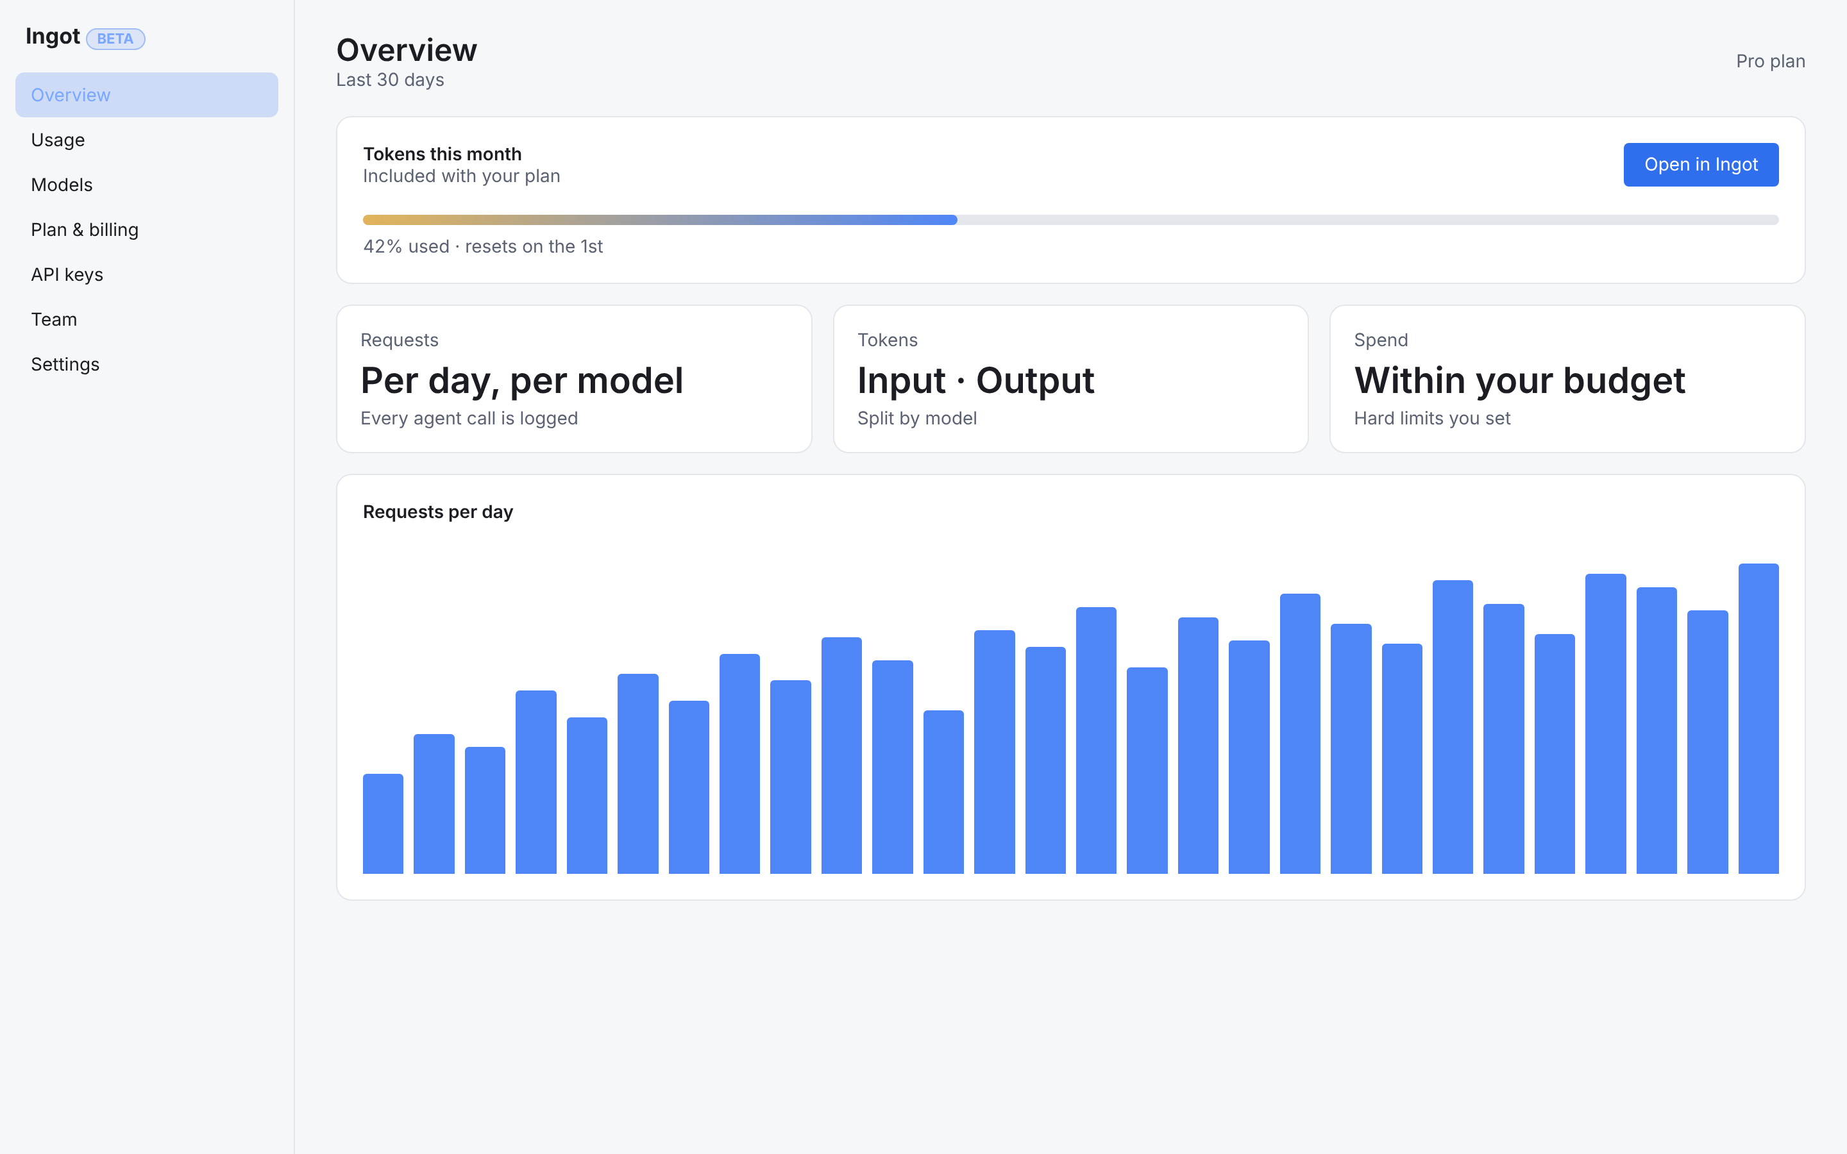Screen dimensions: 1847x1154
Task: Click the first bar in requests chart
Action: pos(382,824)
